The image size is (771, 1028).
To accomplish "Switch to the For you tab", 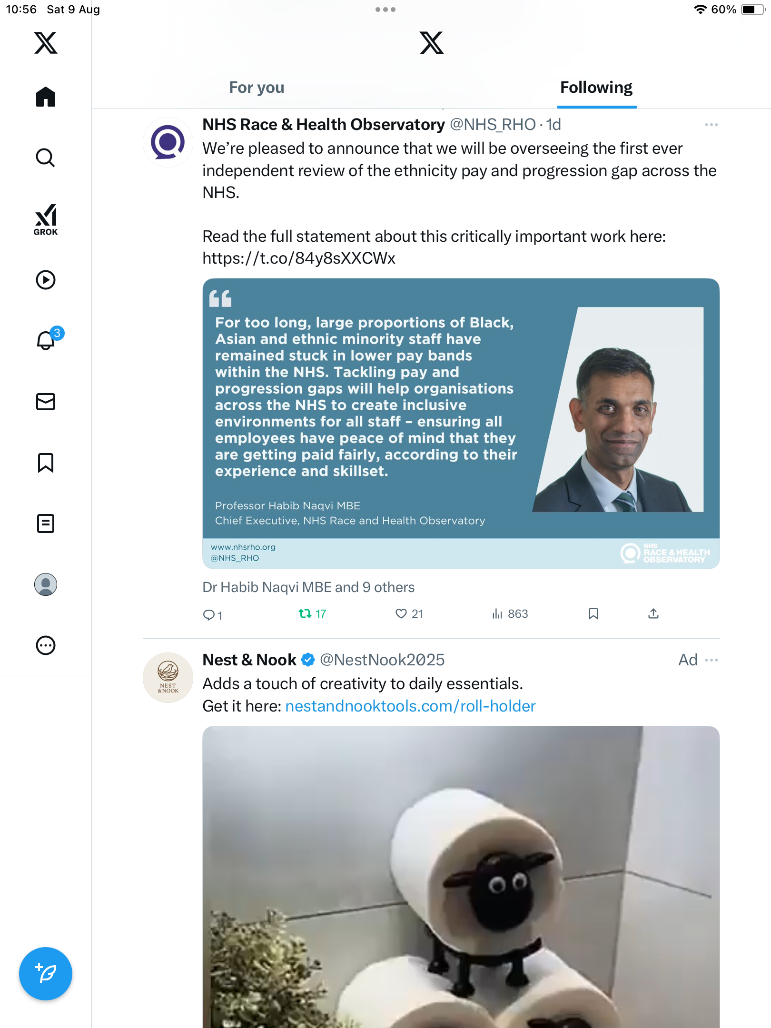I will (257, 88).
